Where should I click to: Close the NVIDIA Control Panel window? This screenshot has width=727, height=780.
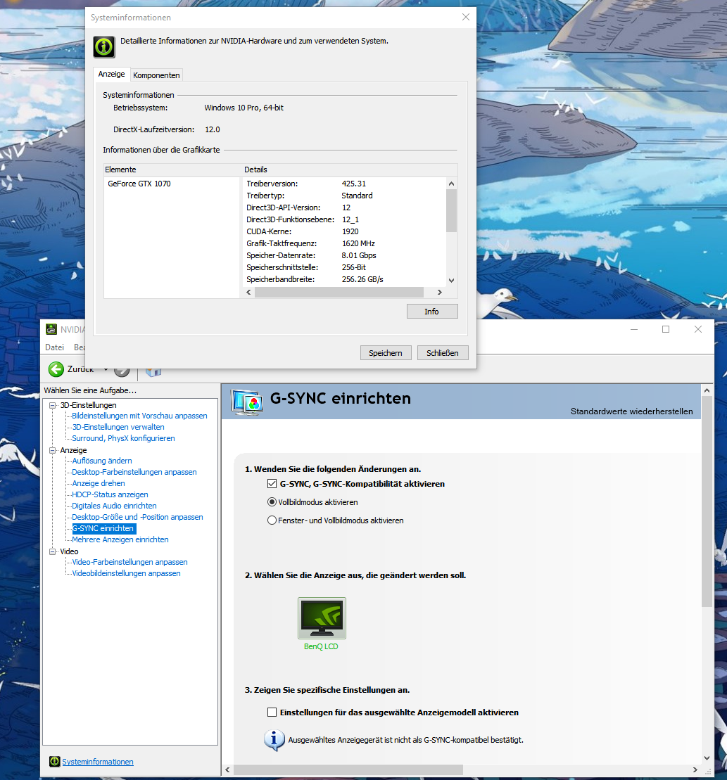click(x=698, y=329)
